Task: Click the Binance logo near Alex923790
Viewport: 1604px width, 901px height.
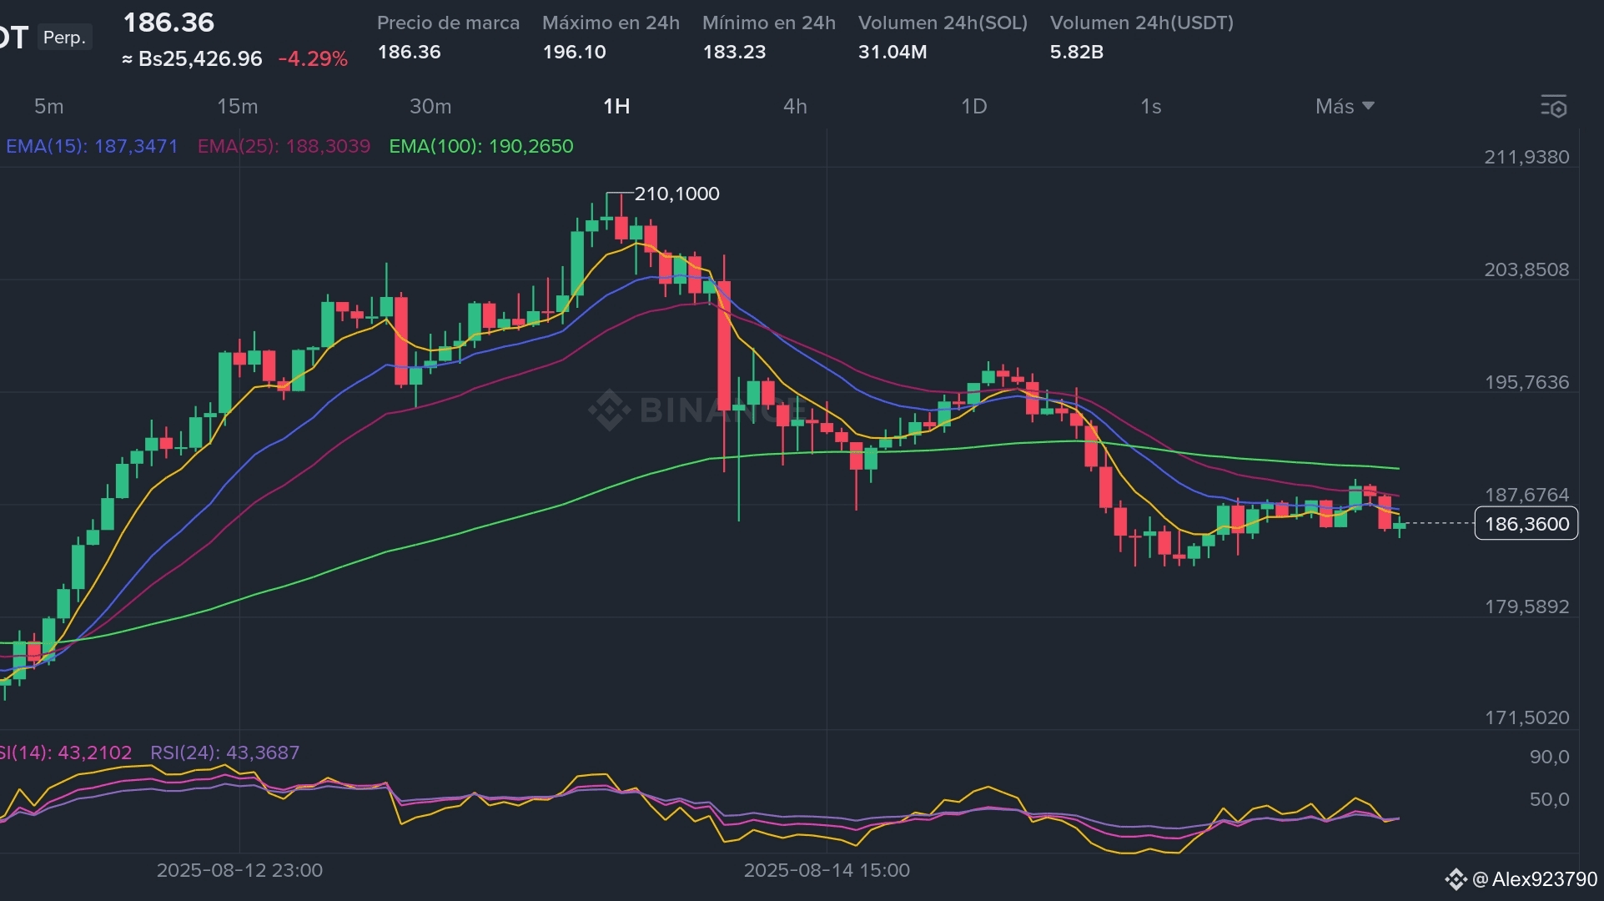Action: (1456, 879)
